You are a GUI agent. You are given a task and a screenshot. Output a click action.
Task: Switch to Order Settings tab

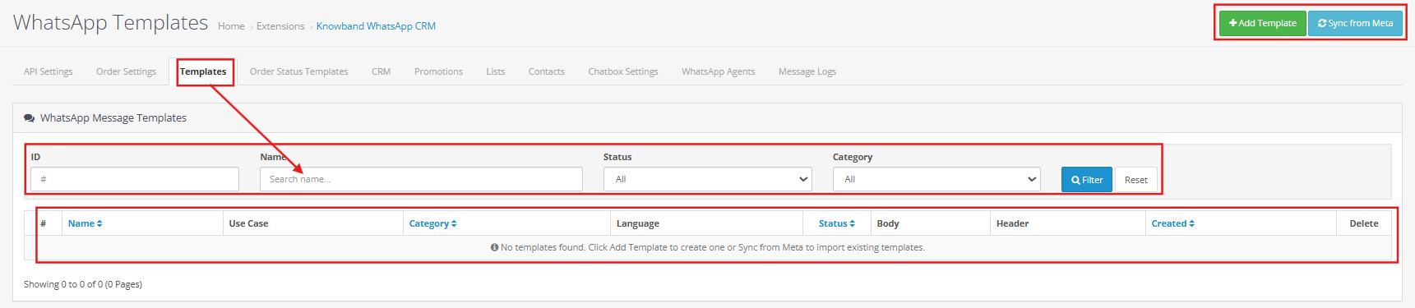(126, 71)
